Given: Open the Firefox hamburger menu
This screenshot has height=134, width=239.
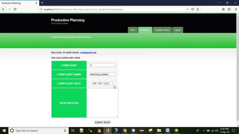Looking at the screenshot, I should [x=236, y=9].
